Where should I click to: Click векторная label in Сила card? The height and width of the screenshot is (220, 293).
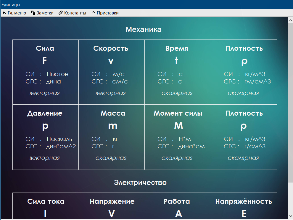point(44,93)
